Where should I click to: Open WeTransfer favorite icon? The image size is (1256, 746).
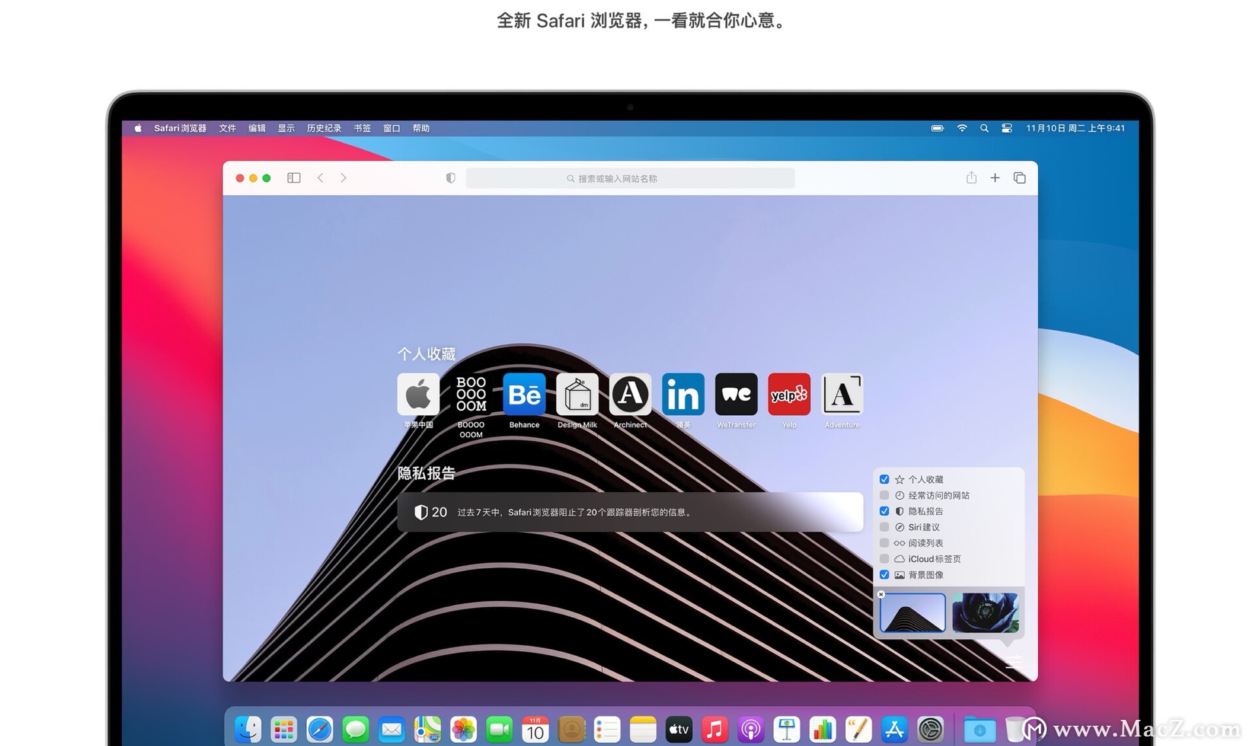point(736,394)
